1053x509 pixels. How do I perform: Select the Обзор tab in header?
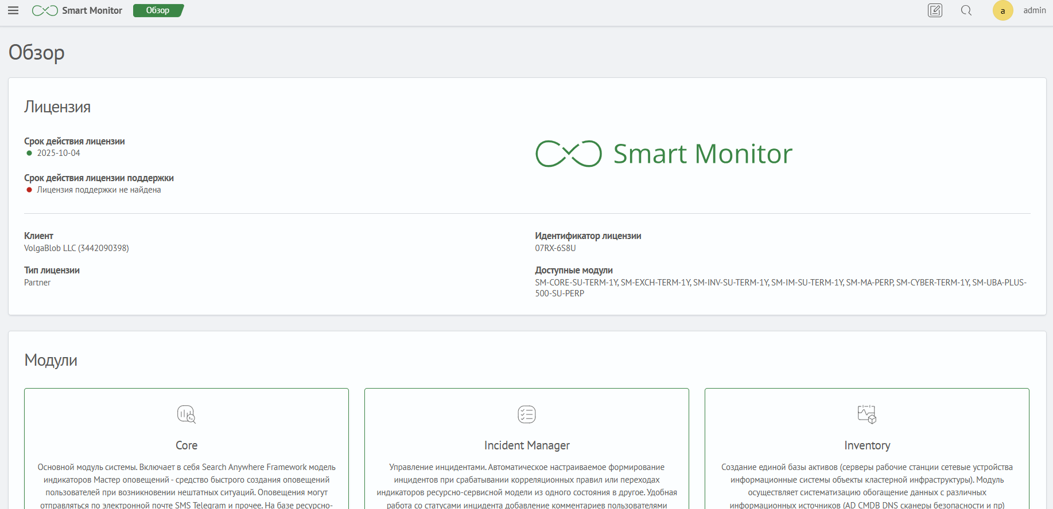158,10
